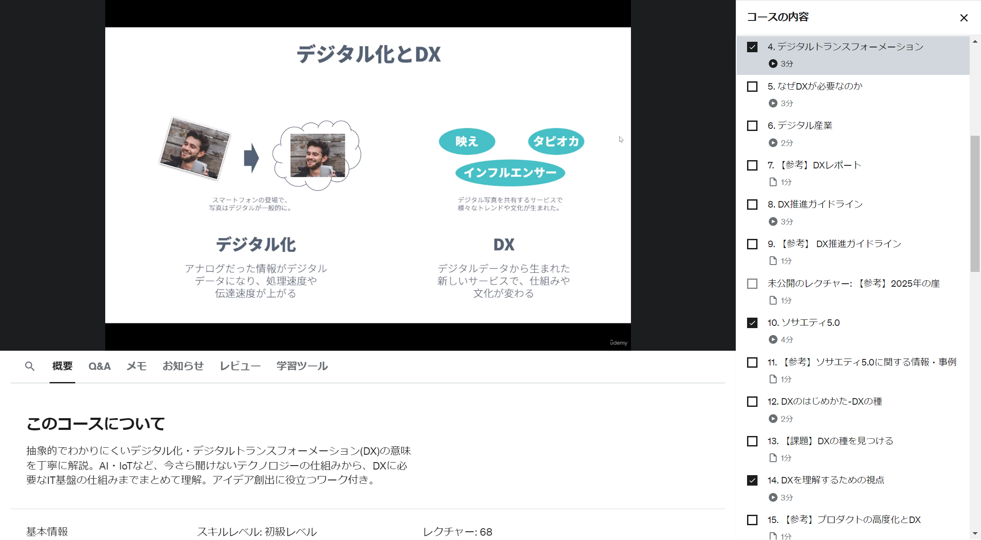The image size is (981, 540).
Task: Open the メモ tab
Action: (136, 366)
